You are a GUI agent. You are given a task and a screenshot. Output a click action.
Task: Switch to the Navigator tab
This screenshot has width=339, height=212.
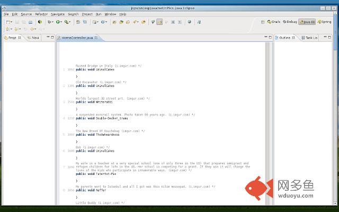tap(33, 38)
